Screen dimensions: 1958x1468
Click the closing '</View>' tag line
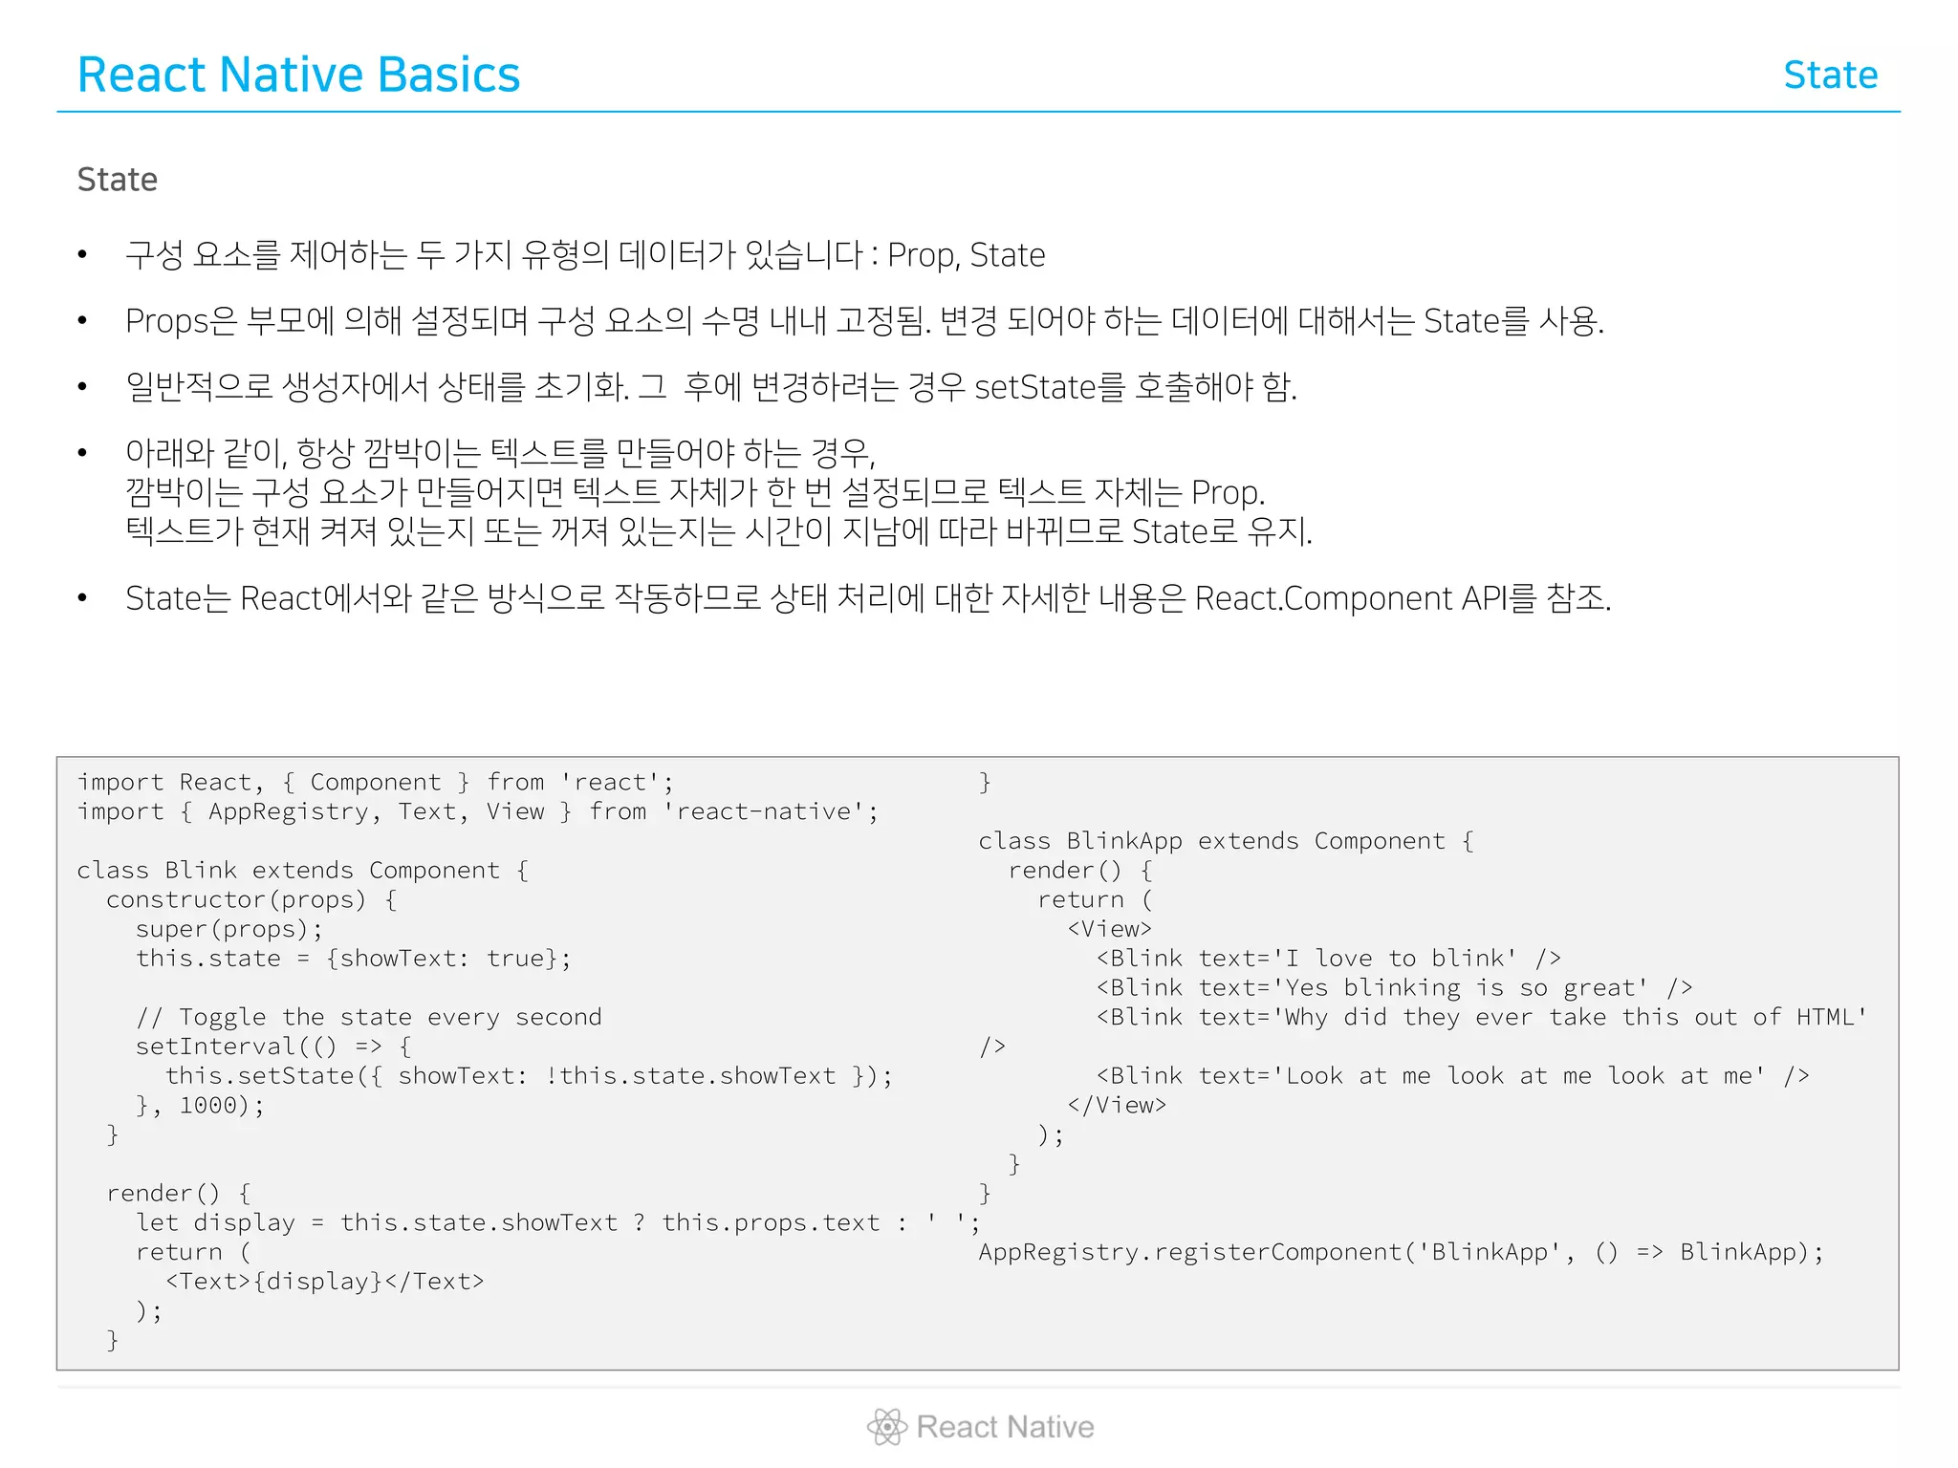[x=1117, y=1106]
